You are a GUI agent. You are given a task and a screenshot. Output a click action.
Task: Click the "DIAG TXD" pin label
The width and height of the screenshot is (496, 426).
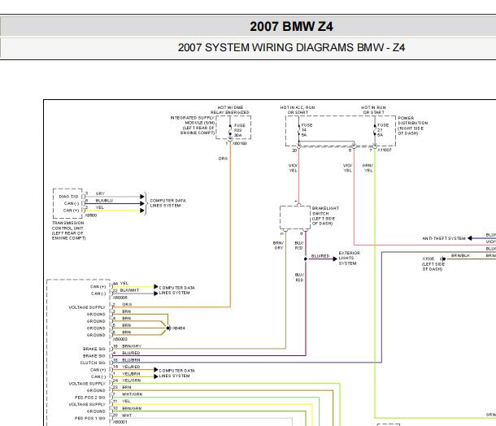point(68,197)
